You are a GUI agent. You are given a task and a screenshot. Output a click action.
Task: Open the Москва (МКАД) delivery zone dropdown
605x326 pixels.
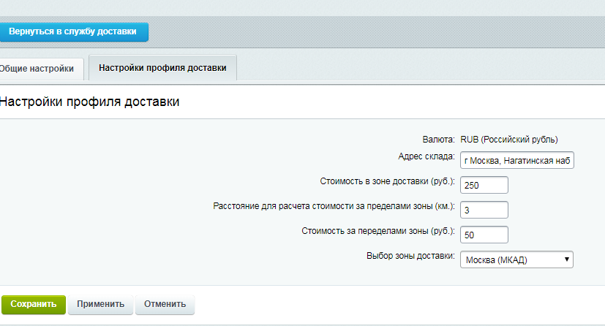(x=516, y=259)
